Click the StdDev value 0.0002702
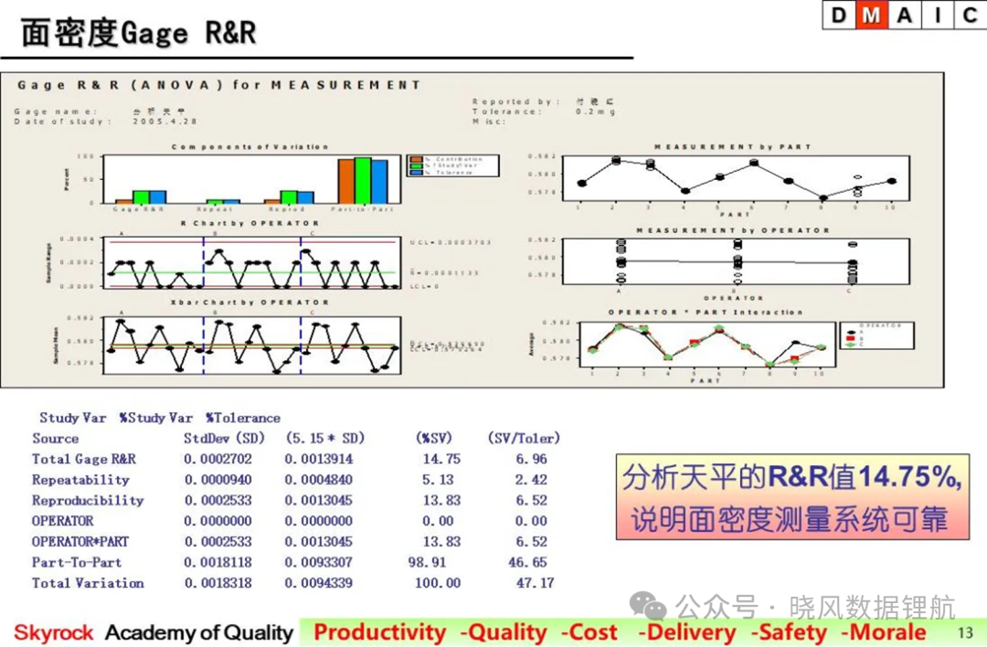Viewport: 987px width, 647px height. point(218,460)
